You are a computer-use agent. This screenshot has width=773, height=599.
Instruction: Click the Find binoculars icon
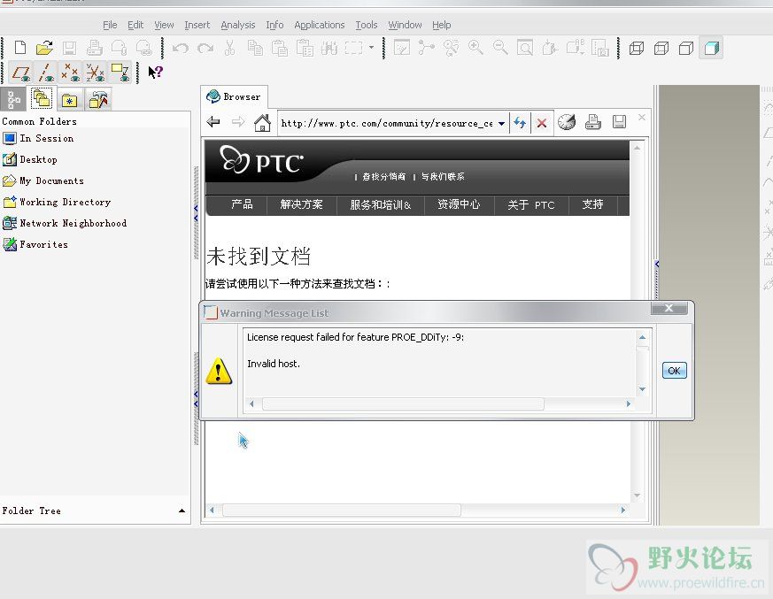coord(329,48)
